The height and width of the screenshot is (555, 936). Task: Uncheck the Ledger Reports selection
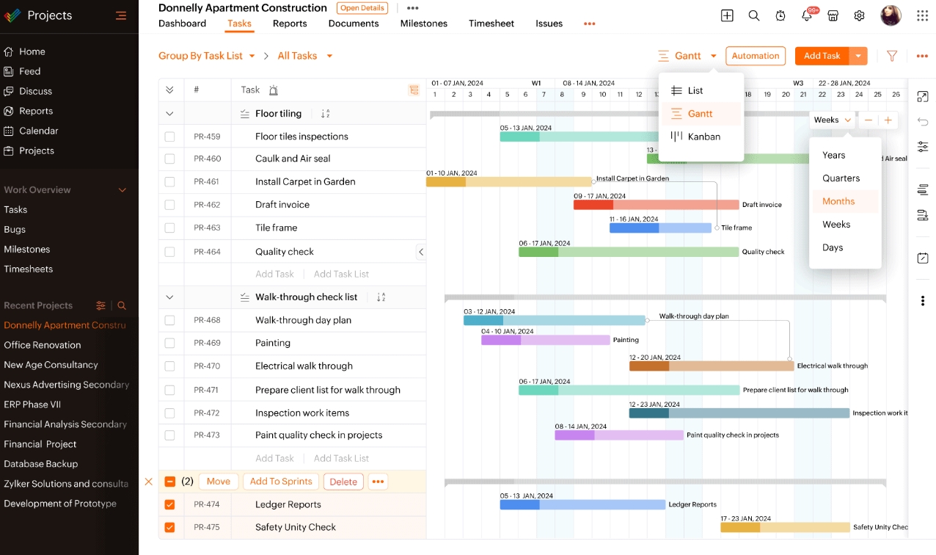(x=169, y=504)
